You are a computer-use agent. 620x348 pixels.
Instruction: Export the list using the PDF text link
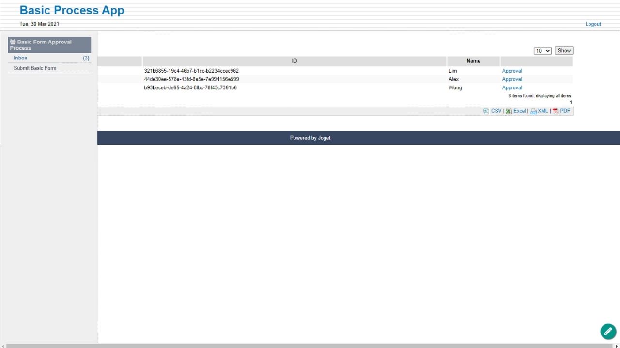point(565,111)
